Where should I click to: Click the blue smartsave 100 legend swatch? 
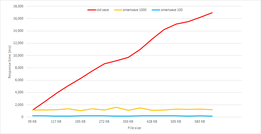(x=156, y=10)
